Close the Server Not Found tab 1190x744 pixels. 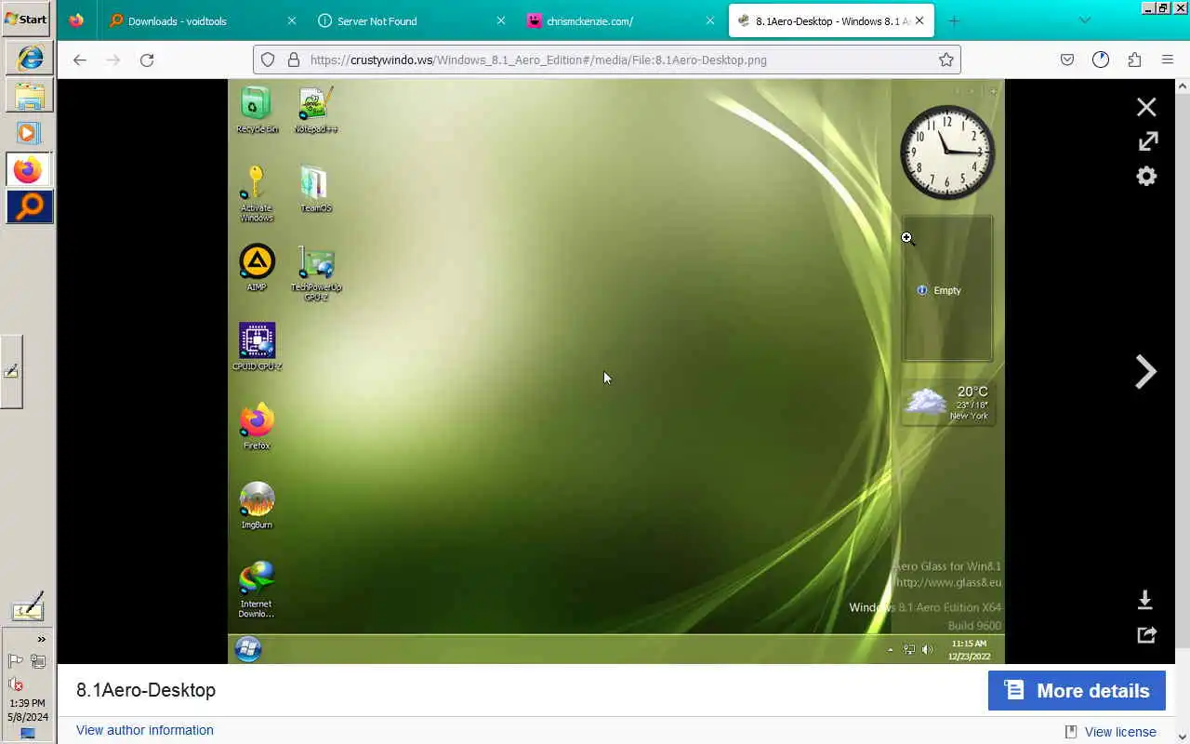501,20
